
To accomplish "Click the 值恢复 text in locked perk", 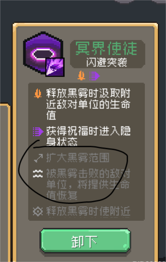I will (x=62, y=195).
